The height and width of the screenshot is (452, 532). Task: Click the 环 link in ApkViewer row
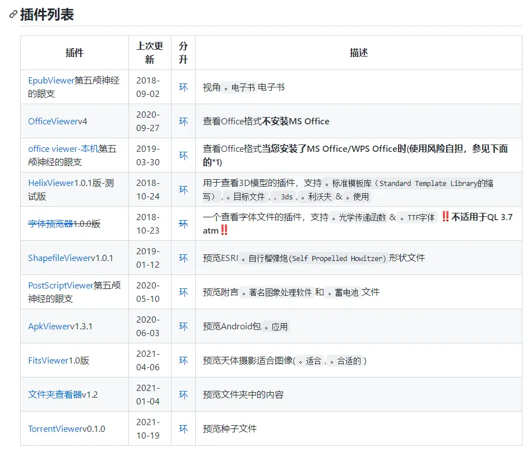pos(183,327)
